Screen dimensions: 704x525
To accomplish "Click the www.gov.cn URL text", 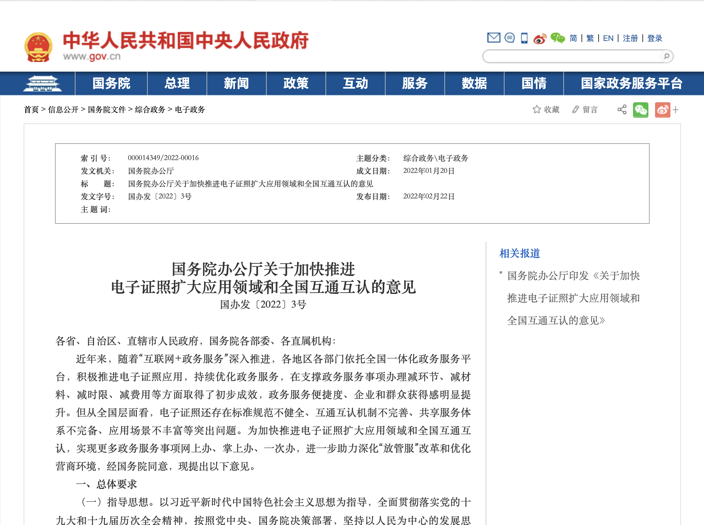I will pyautogui.click(x=92, y=57).
